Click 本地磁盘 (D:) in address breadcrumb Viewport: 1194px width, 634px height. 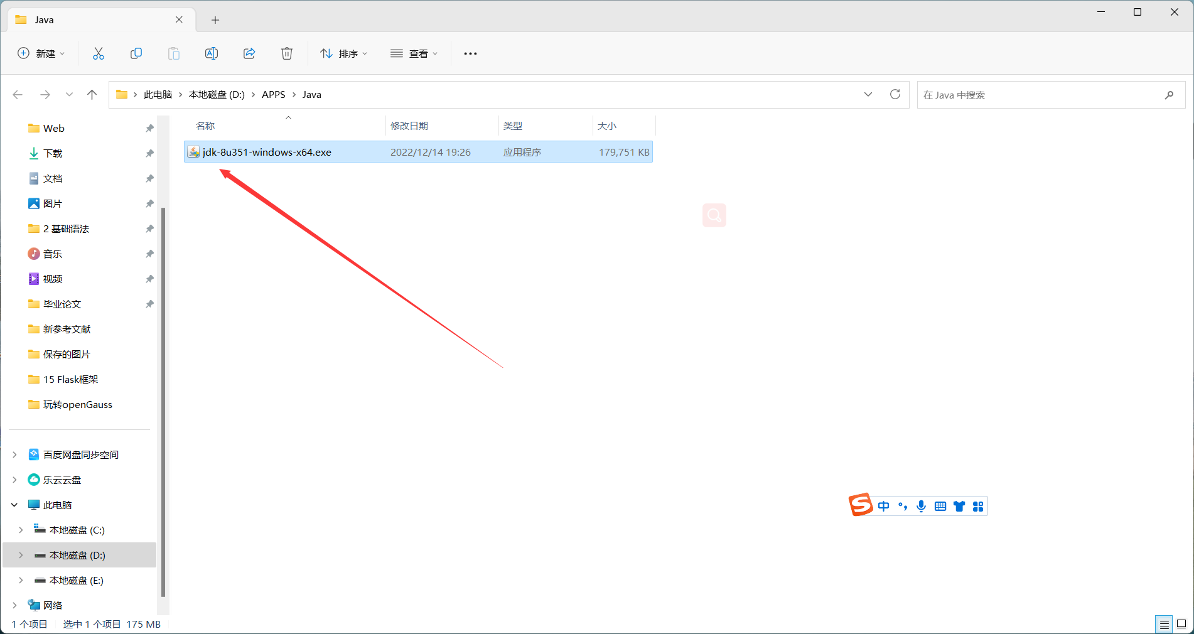tap(217, 95)
